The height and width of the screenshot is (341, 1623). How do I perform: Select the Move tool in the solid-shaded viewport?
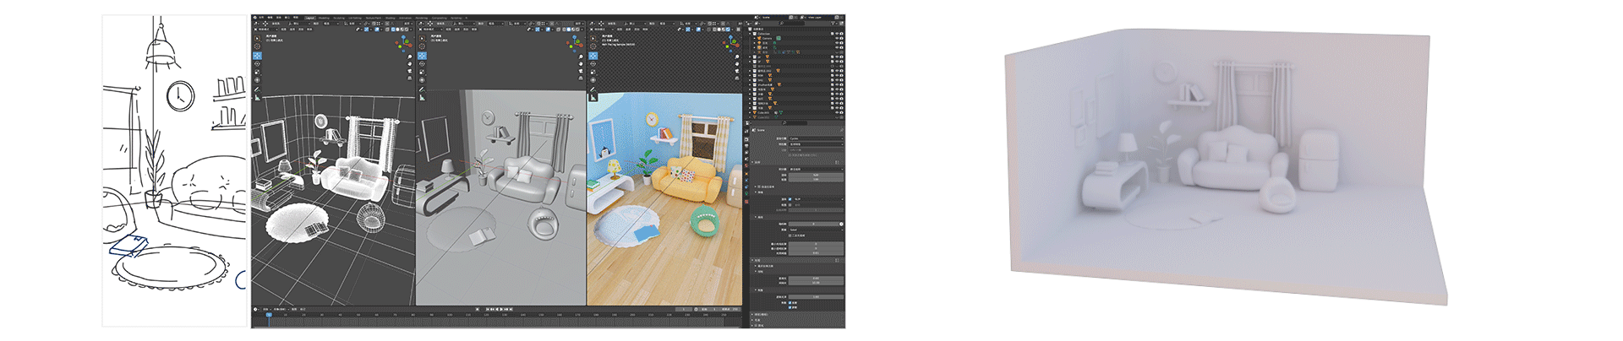point(422,56)
